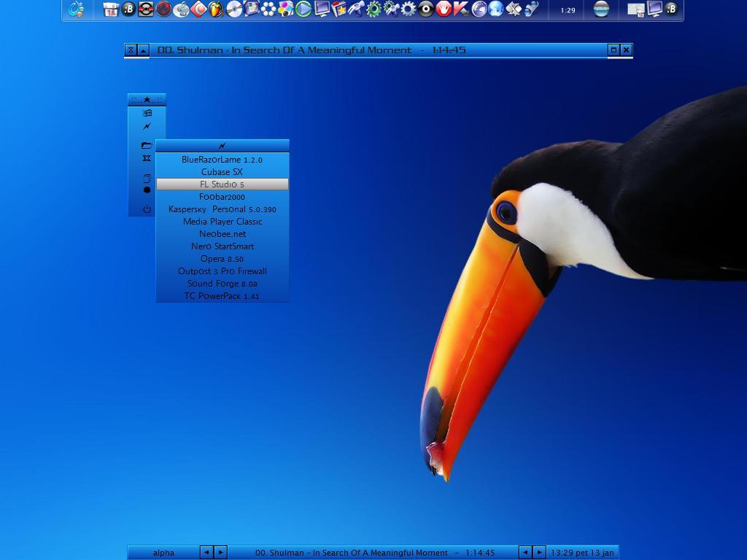Click the Total Commander floppy icon in dock

point(111,9)
